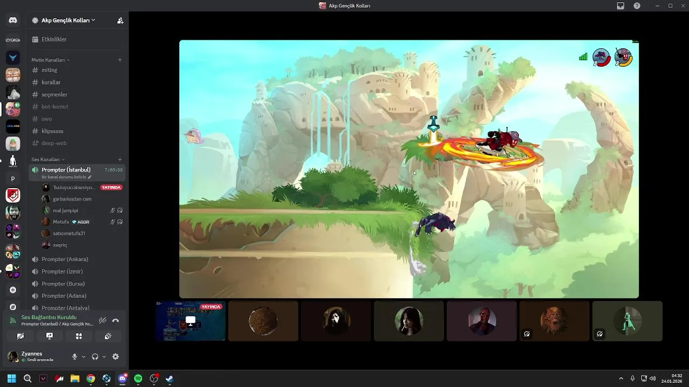Open user settings gear icon
The image size is (689, 387).
pyautogui.click(x=115, y=356)
